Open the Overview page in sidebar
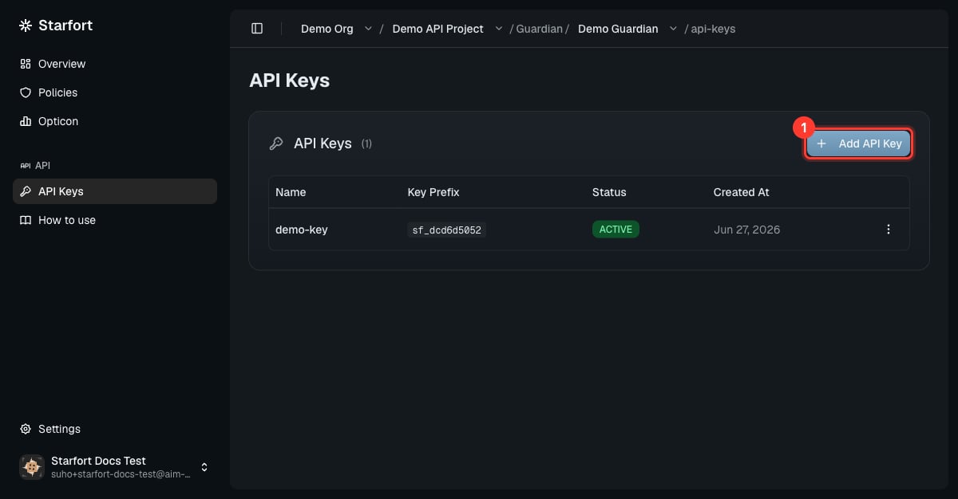958x499 pixels. pyautogui.click(x=115, y=64)
